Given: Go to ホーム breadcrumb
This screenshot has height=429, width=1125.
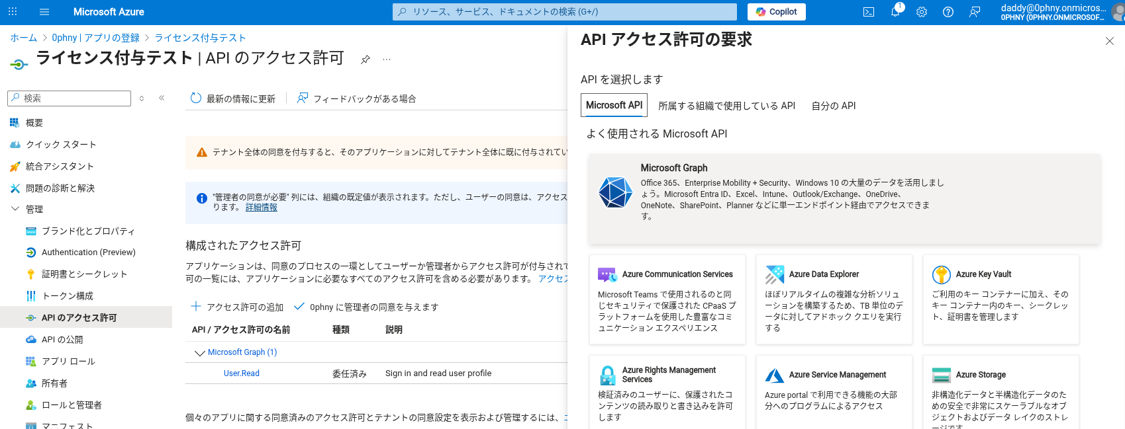Looking at the screenshot, I should [x=23, y=38].
